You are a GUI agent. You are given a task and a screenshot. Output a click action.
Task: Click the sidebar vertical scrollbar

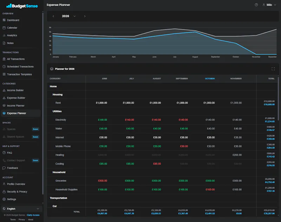point(43,104)
